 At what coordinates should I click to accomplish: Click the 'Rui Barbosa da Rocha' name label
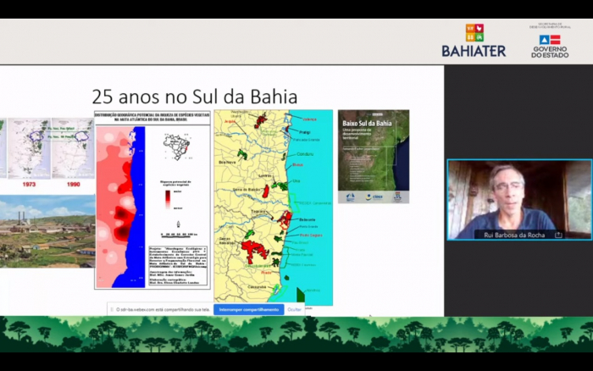tap(514, 235)
